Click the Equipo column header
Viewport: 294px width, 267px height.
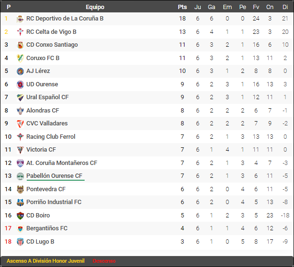(x=95, y=7)
